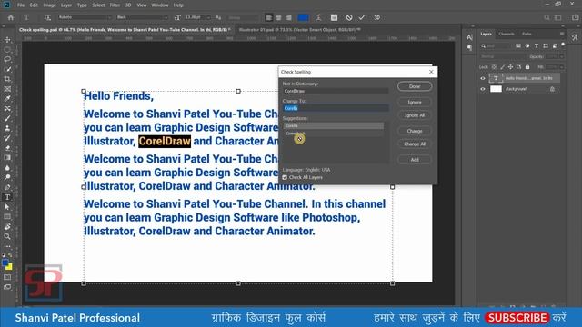Select the Rectangle shape tool

7,216
